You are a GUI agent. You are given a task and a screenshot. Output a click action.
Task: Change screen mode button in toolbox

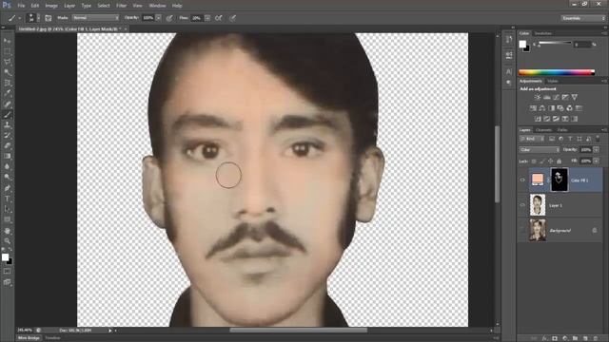pyautogui.click(x=7, y=282)
